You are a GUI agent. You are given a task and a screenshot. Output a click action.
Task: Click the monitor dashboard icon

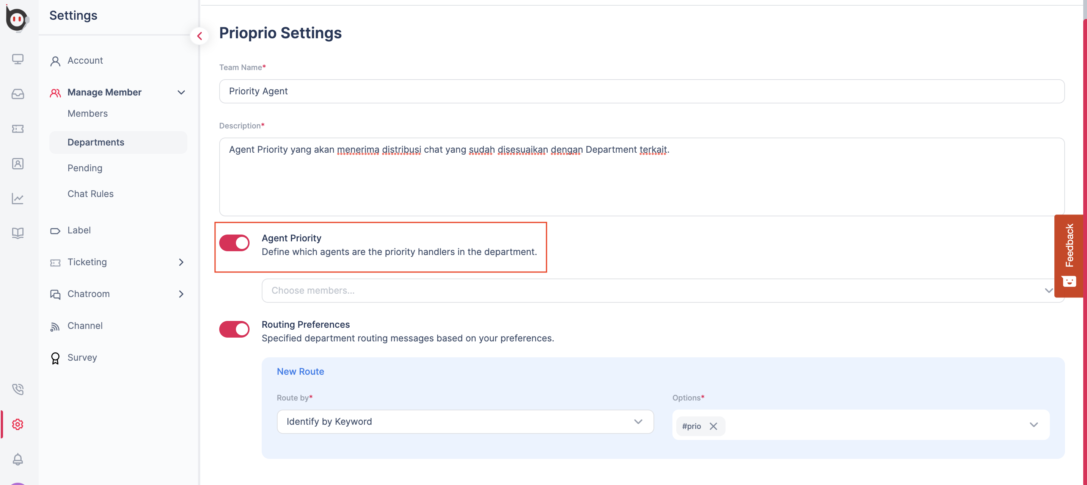(x=18, y=59)
